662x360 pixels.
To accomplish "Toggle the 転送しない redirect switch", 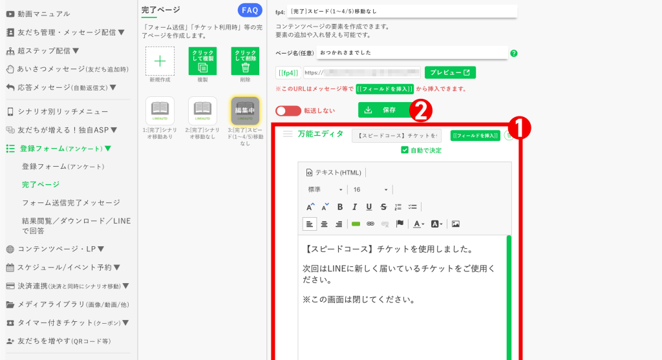I will (288, 111).
